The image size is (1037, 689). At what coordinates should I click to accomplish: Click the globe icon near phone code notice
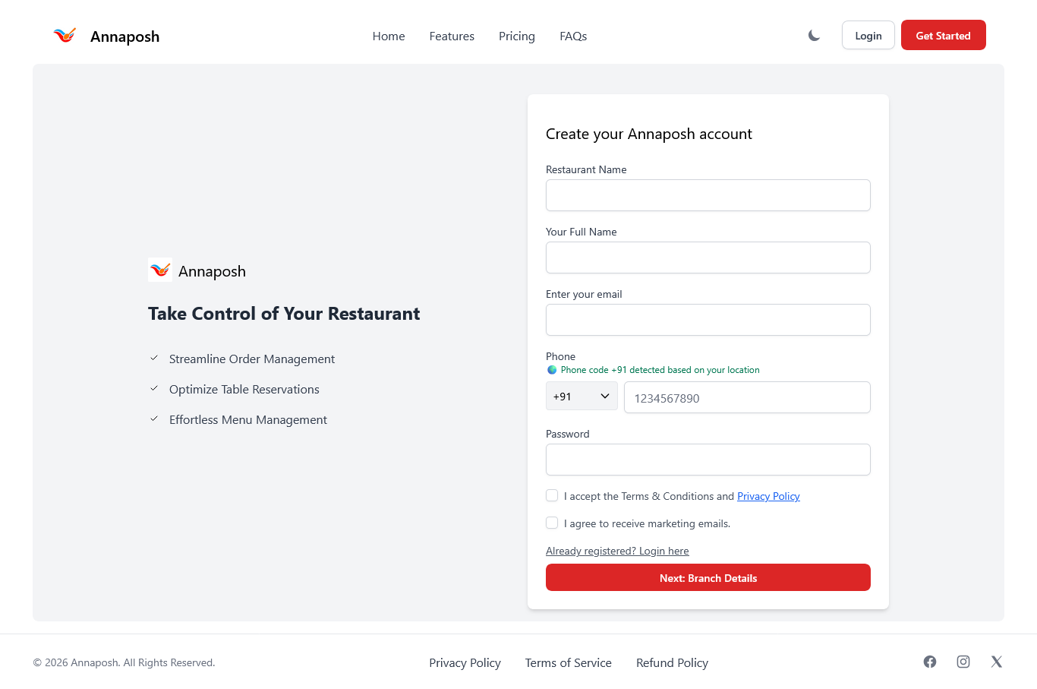(x=551, y=370)
